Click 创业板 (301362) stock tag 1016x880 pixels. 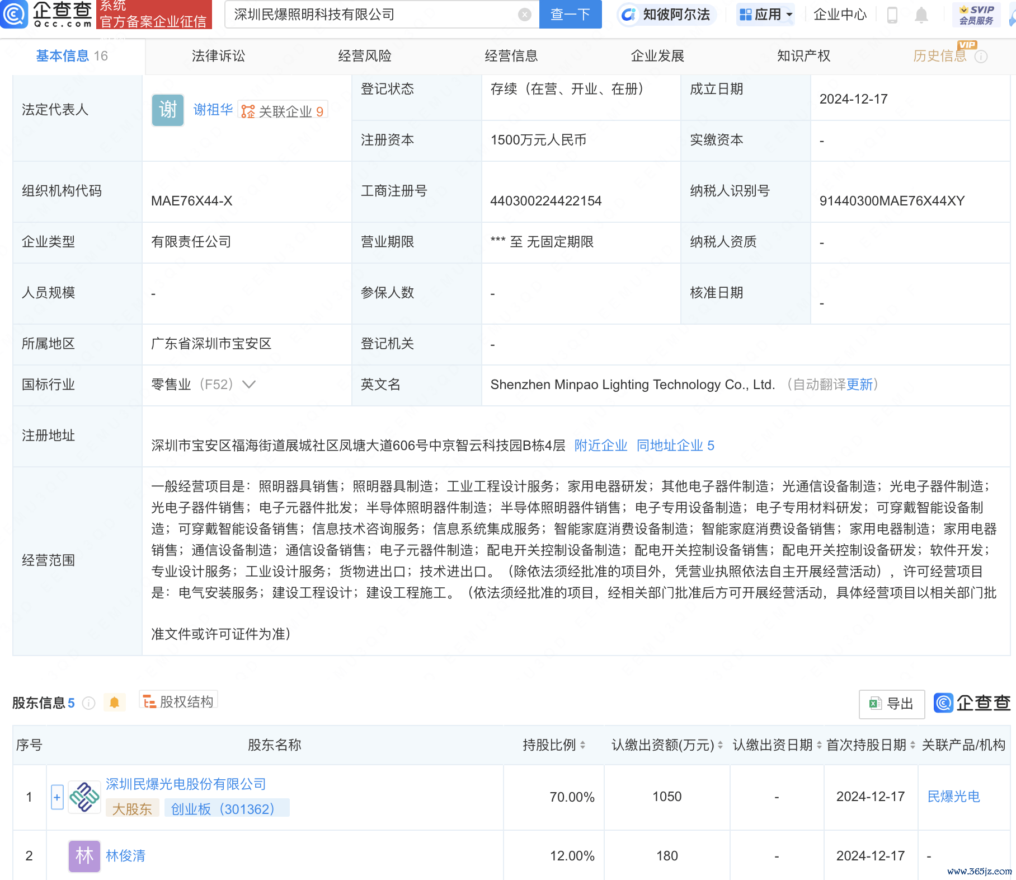coord(227,809)
